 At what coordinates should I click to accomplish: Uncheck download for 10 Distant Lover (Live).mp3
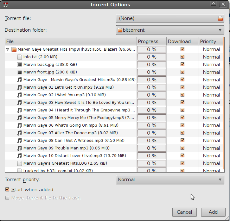point(182,155)
